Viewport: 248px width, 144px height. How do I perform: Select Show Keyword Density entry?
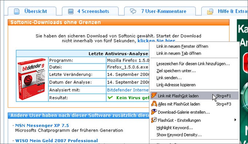pyautogui.click(x=194, y=135)
